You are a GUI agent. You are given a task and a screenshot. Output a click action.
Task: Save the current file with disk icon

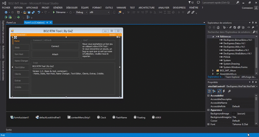(x=29, y=12)
